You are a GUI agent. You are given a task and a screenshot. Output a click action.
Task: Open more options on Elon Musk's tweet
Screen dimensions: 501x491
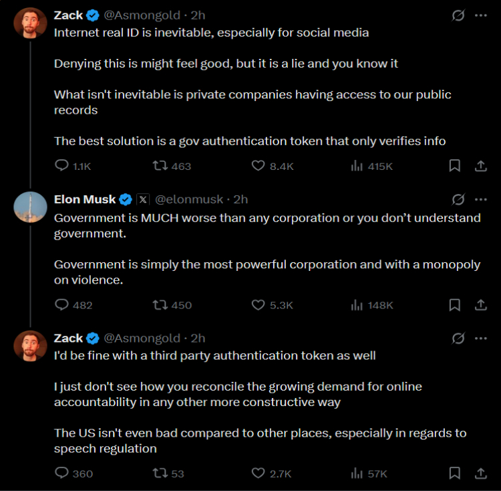(x=480, y=199)
